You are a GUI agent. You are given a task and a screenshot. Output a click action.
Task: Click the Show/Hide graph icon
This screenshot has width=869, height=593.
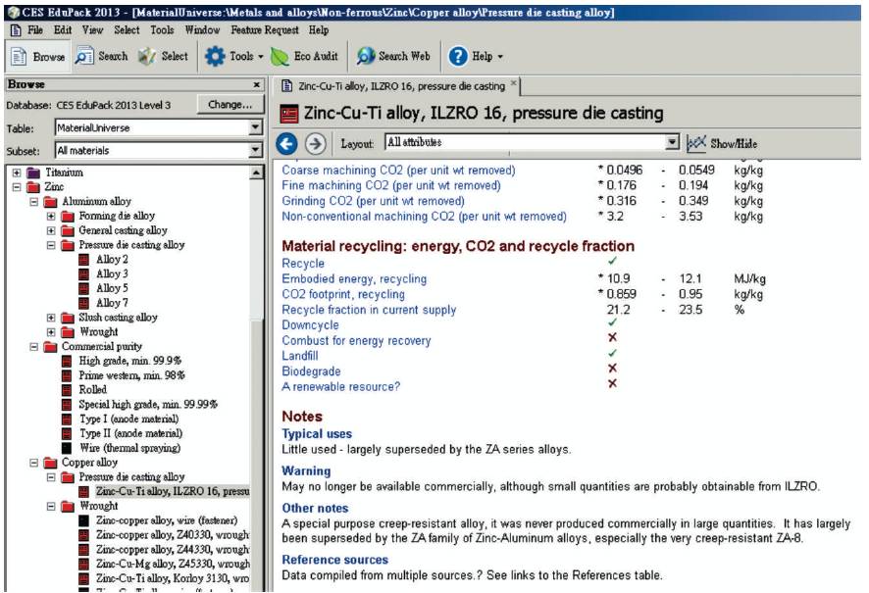coord(696,143)
